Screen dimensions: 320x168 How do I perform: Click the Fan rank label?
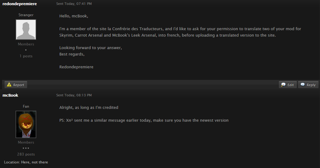coord(26,106)
